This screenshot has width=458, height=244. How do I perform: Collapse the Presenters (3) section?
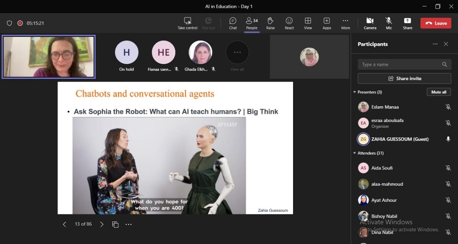pos(355,92)
